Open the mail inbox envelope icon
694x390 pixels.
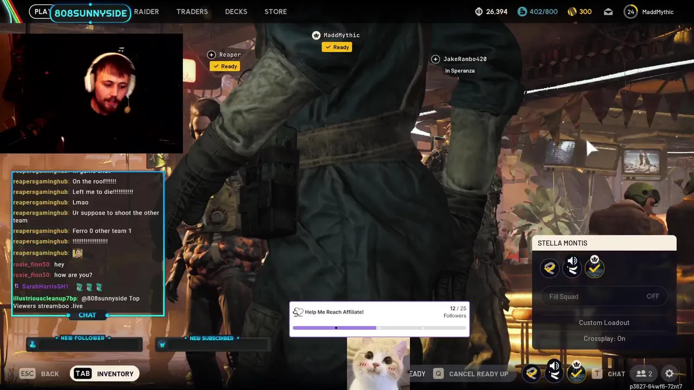[x=608, y=11]
